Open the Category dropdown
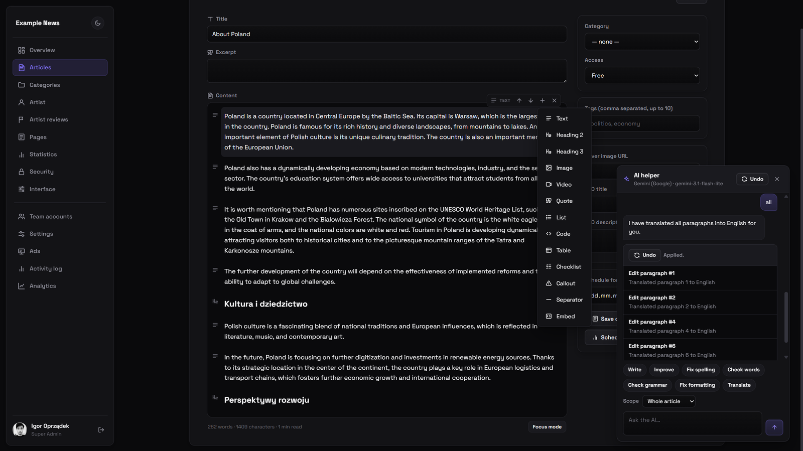The width and height of the screenshot is (803, 451). pos(642,42)
